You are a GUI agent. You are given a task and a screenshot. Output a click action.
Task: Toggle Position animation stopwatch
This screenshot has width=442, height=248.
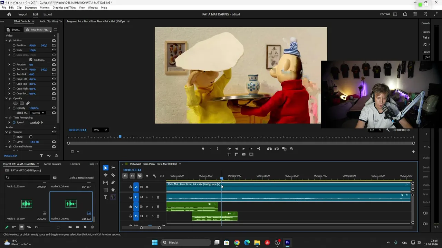(14, 45)
